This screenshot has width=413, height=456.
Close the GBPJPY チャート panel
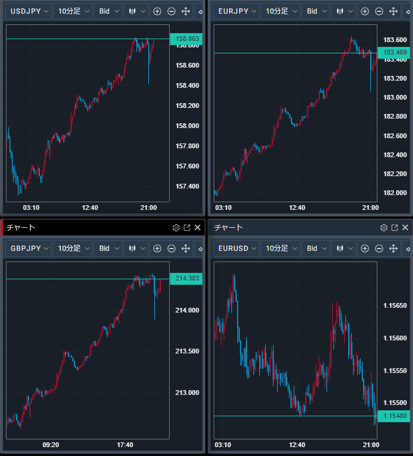tap(198, 228)
